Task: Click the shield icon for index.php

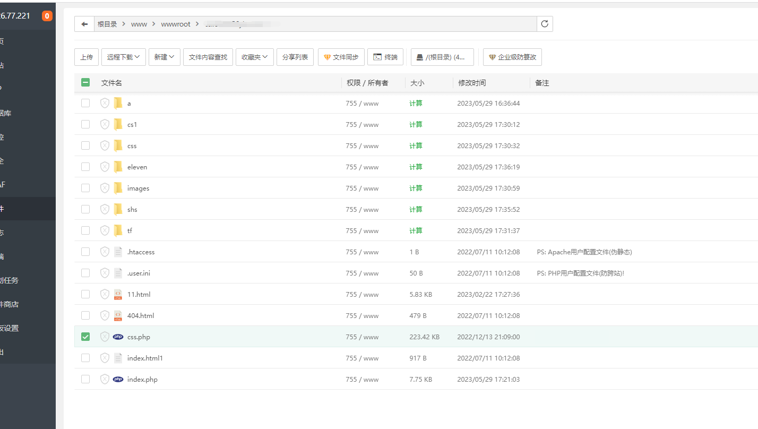Action: pos(105,379)
